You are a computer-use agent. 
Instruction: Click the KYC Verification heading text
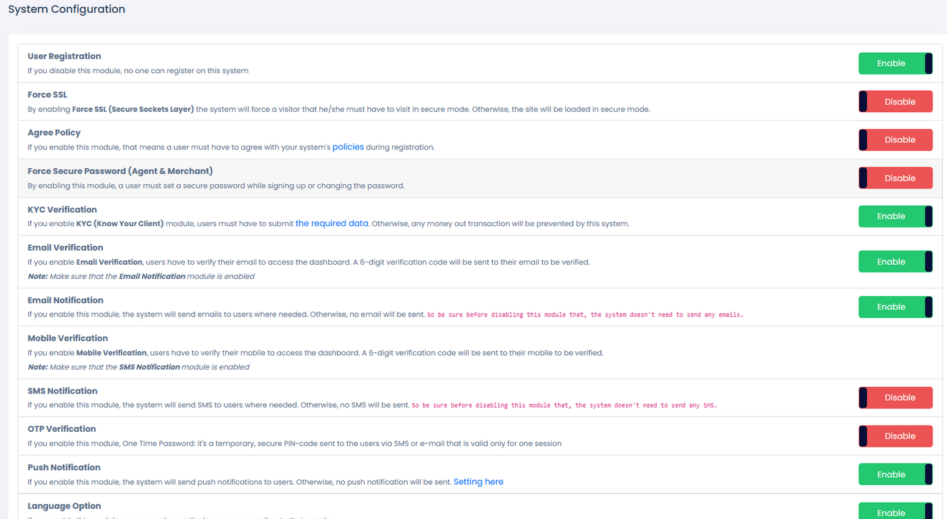pyautogui.click(x=62, y=210)
